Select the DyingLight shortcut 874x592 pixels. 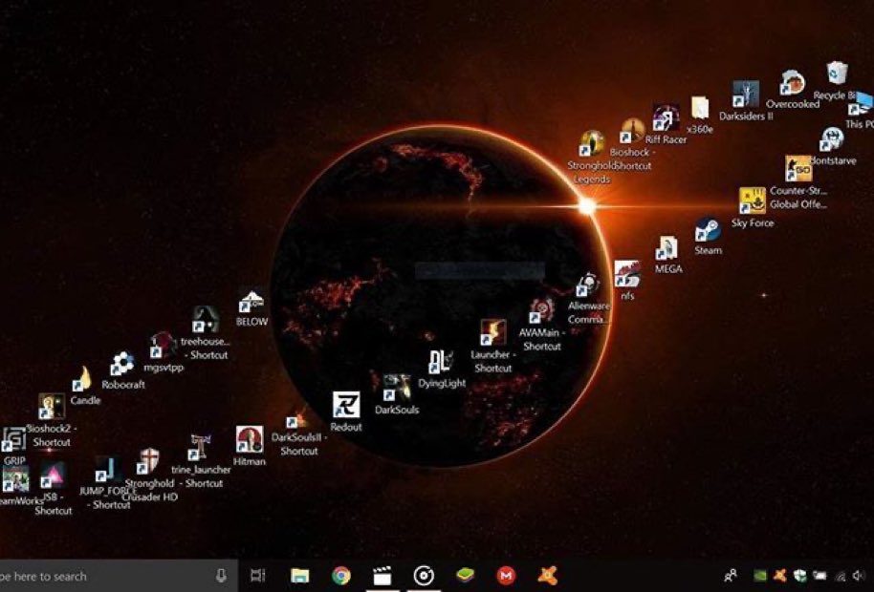point(440,362)
